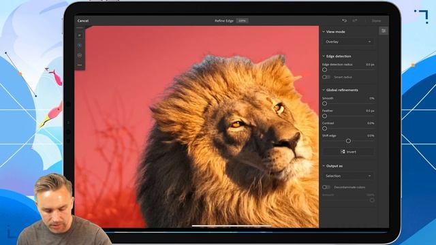Viewport: 436px width, 245px height.
Task: Click Done to apply refine edge
Action: (x=376, y=21)
